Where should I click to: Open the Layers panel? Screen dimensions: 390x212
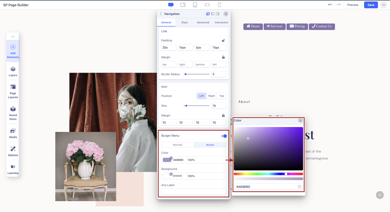click(13, 71)
